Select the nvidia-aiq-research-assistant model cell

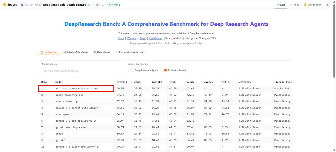click(85, 89)
